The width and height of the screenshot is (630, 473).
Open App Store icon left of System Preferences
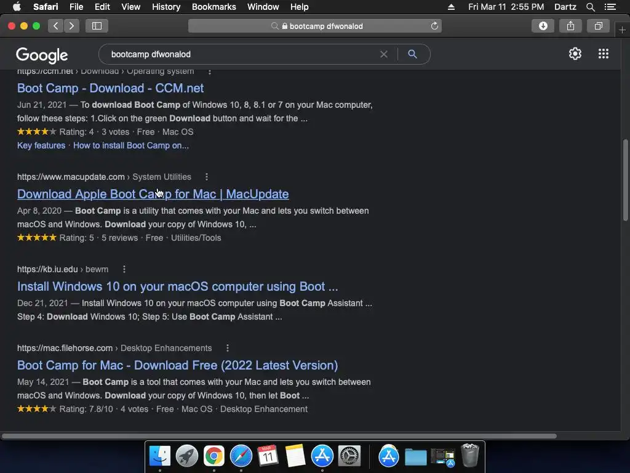coord(322,456)
